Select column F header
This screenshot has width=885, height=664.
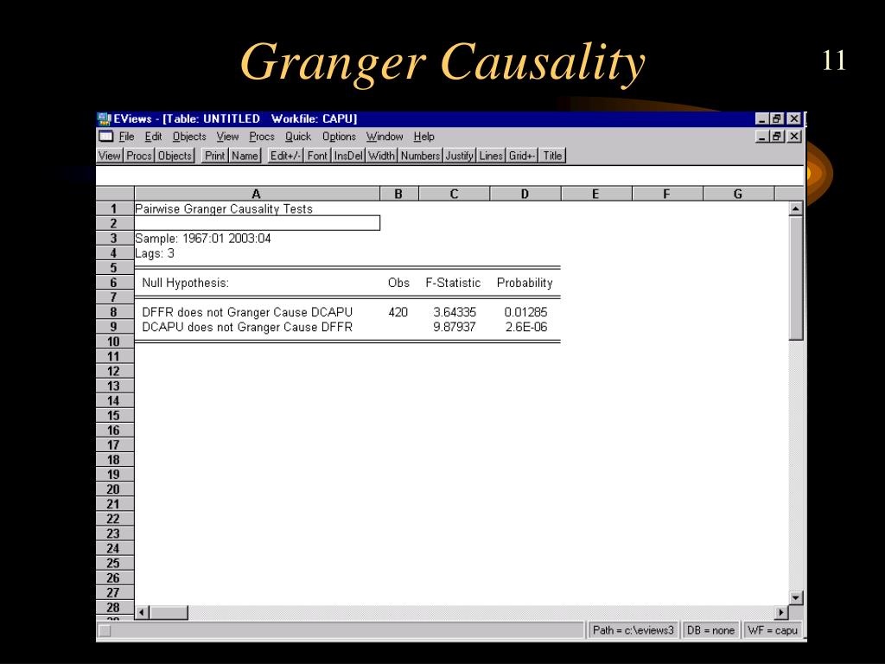pyautogui.click(x=667, y=194)
